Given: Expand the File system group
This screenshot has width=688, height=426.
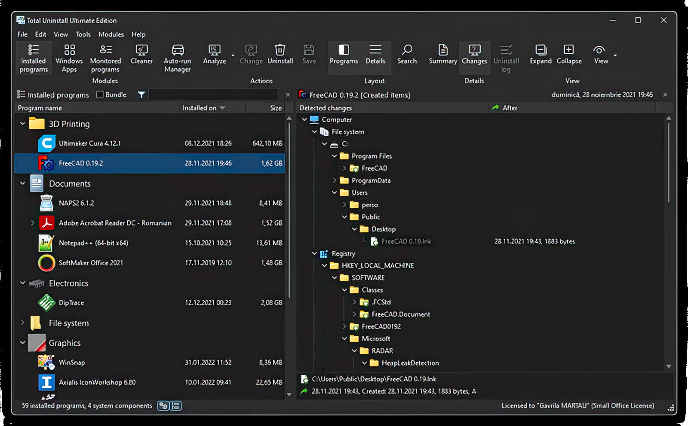Looking at the screenshot, I should coord(23,323).
